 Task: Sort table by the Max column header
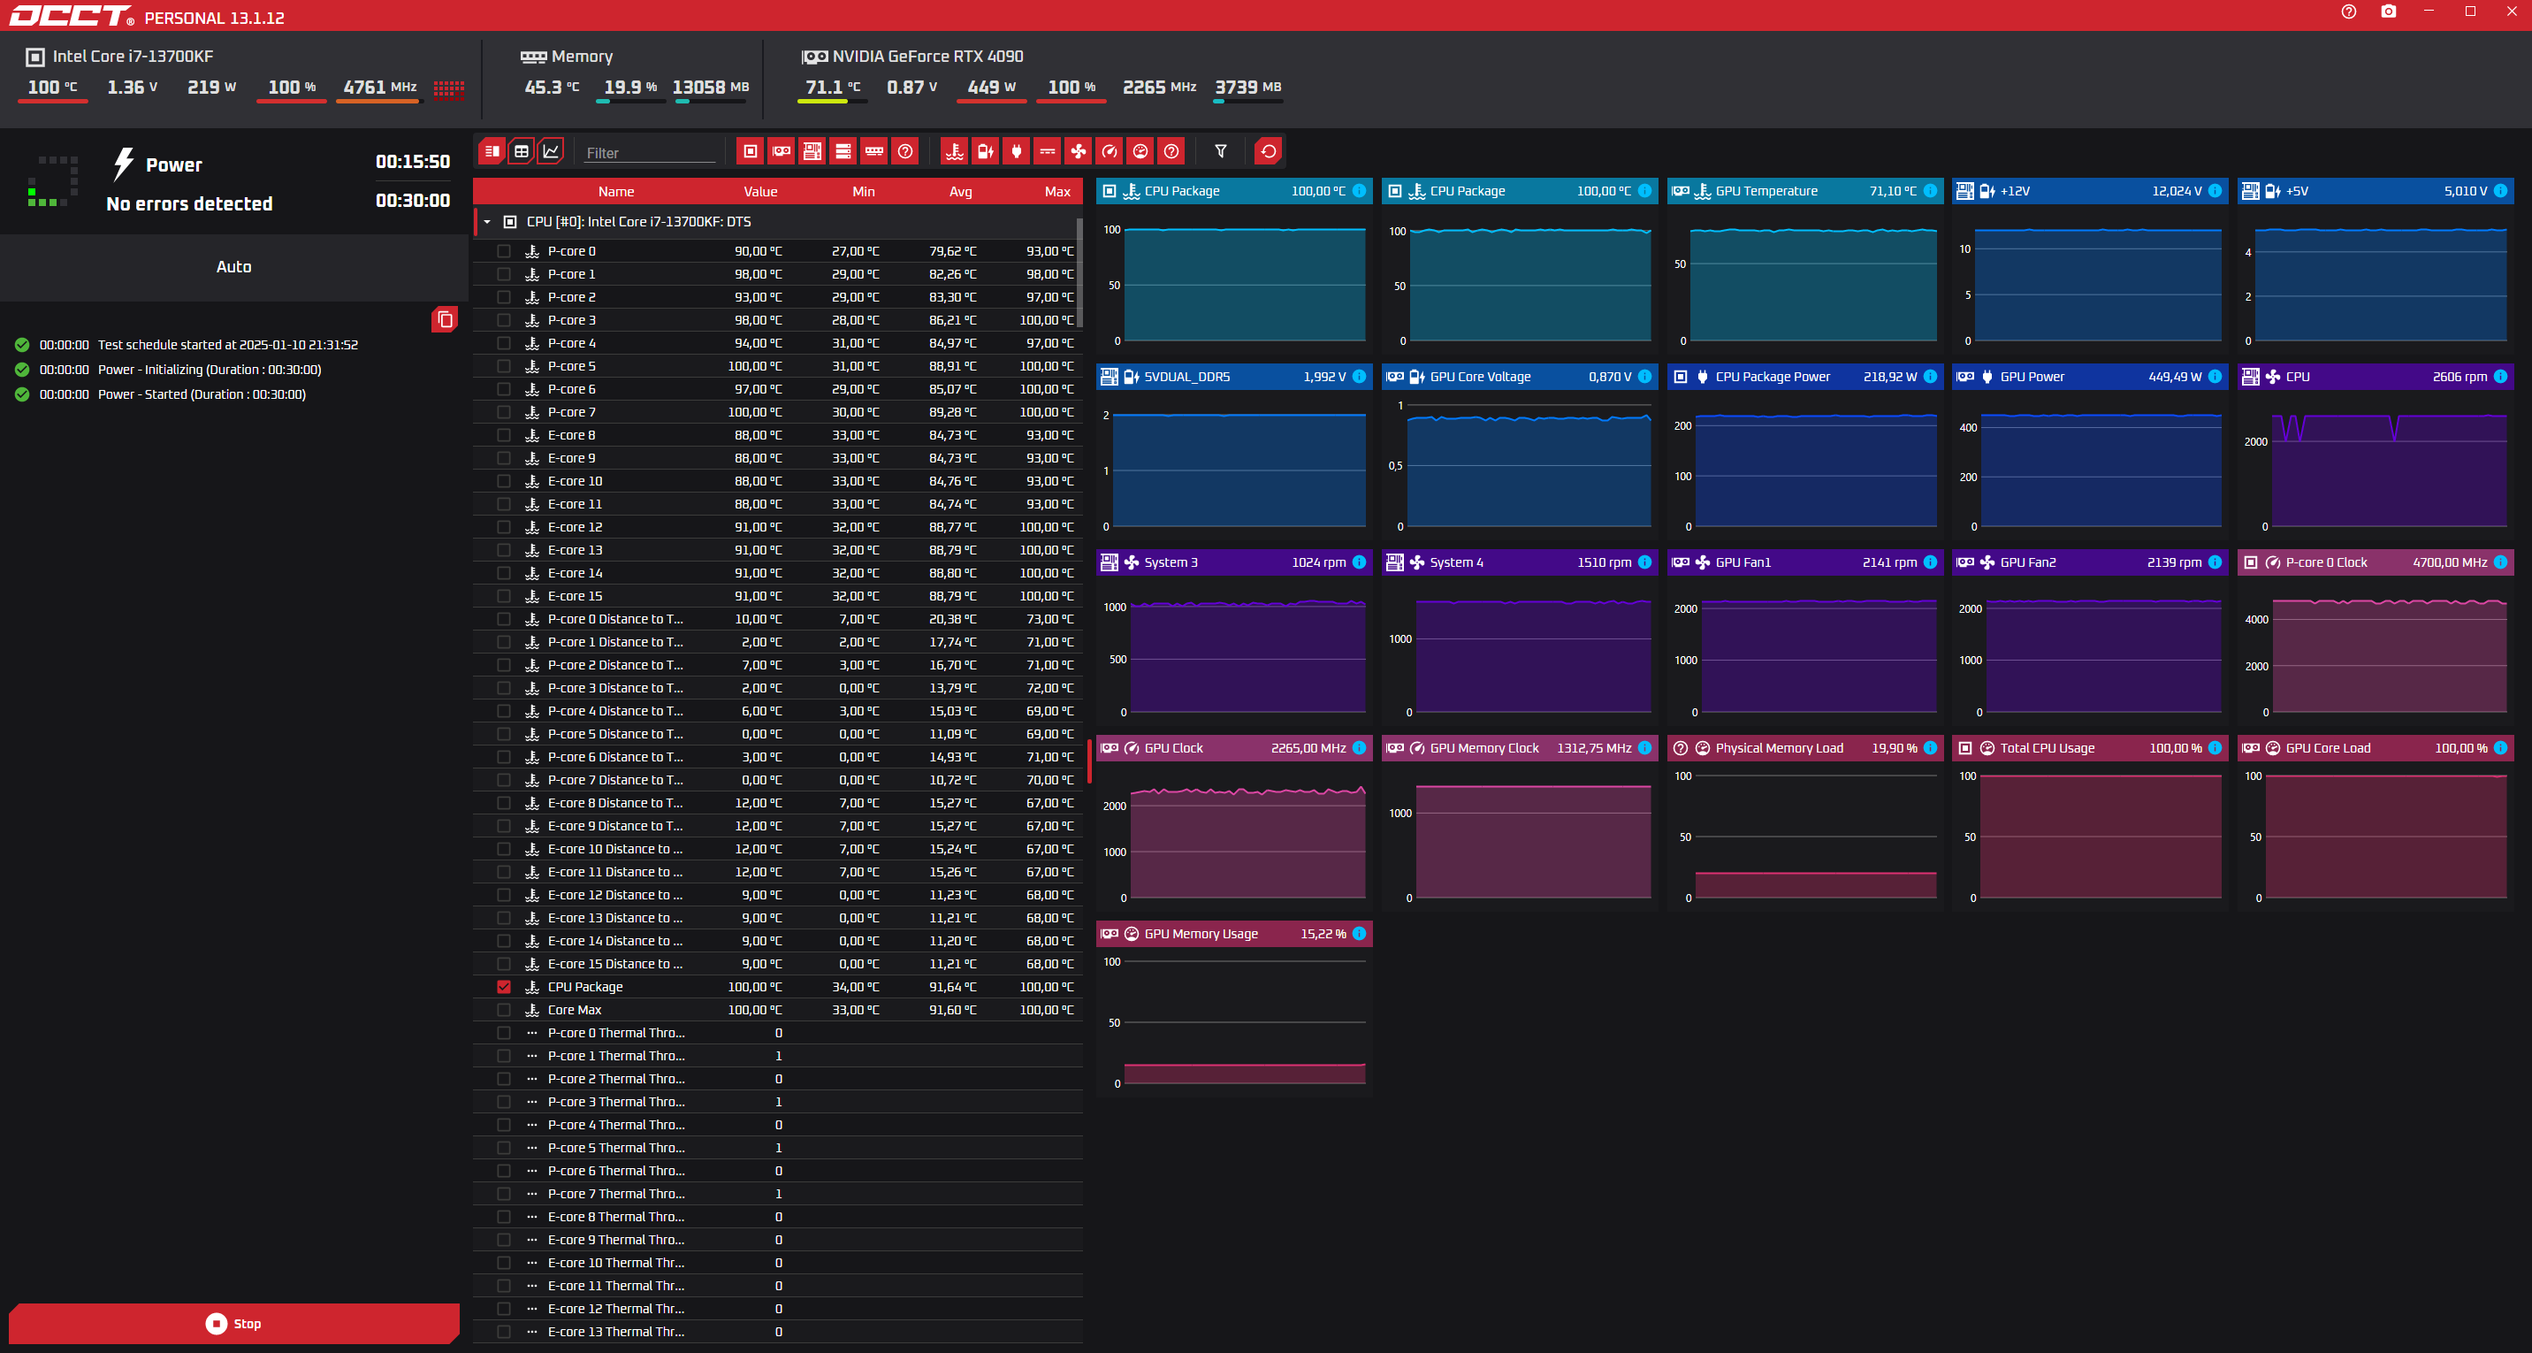(1056, 192)
